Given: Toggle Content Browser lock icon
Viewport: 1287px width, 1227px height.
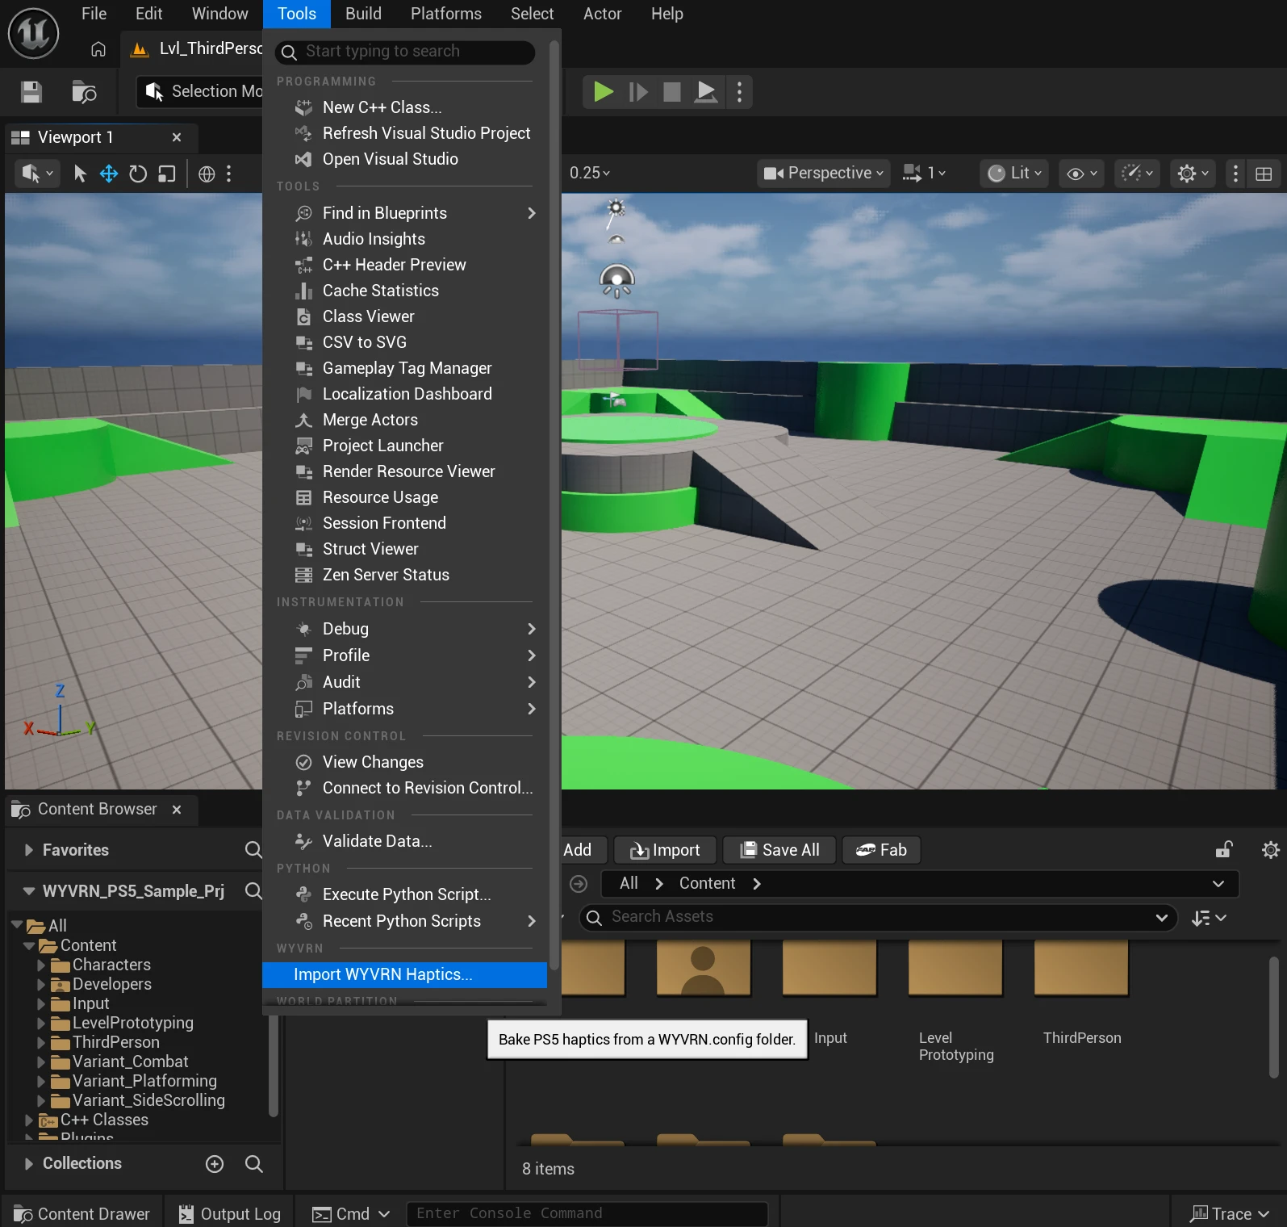Looking at the screenshot, I should tap(1224, 850).
